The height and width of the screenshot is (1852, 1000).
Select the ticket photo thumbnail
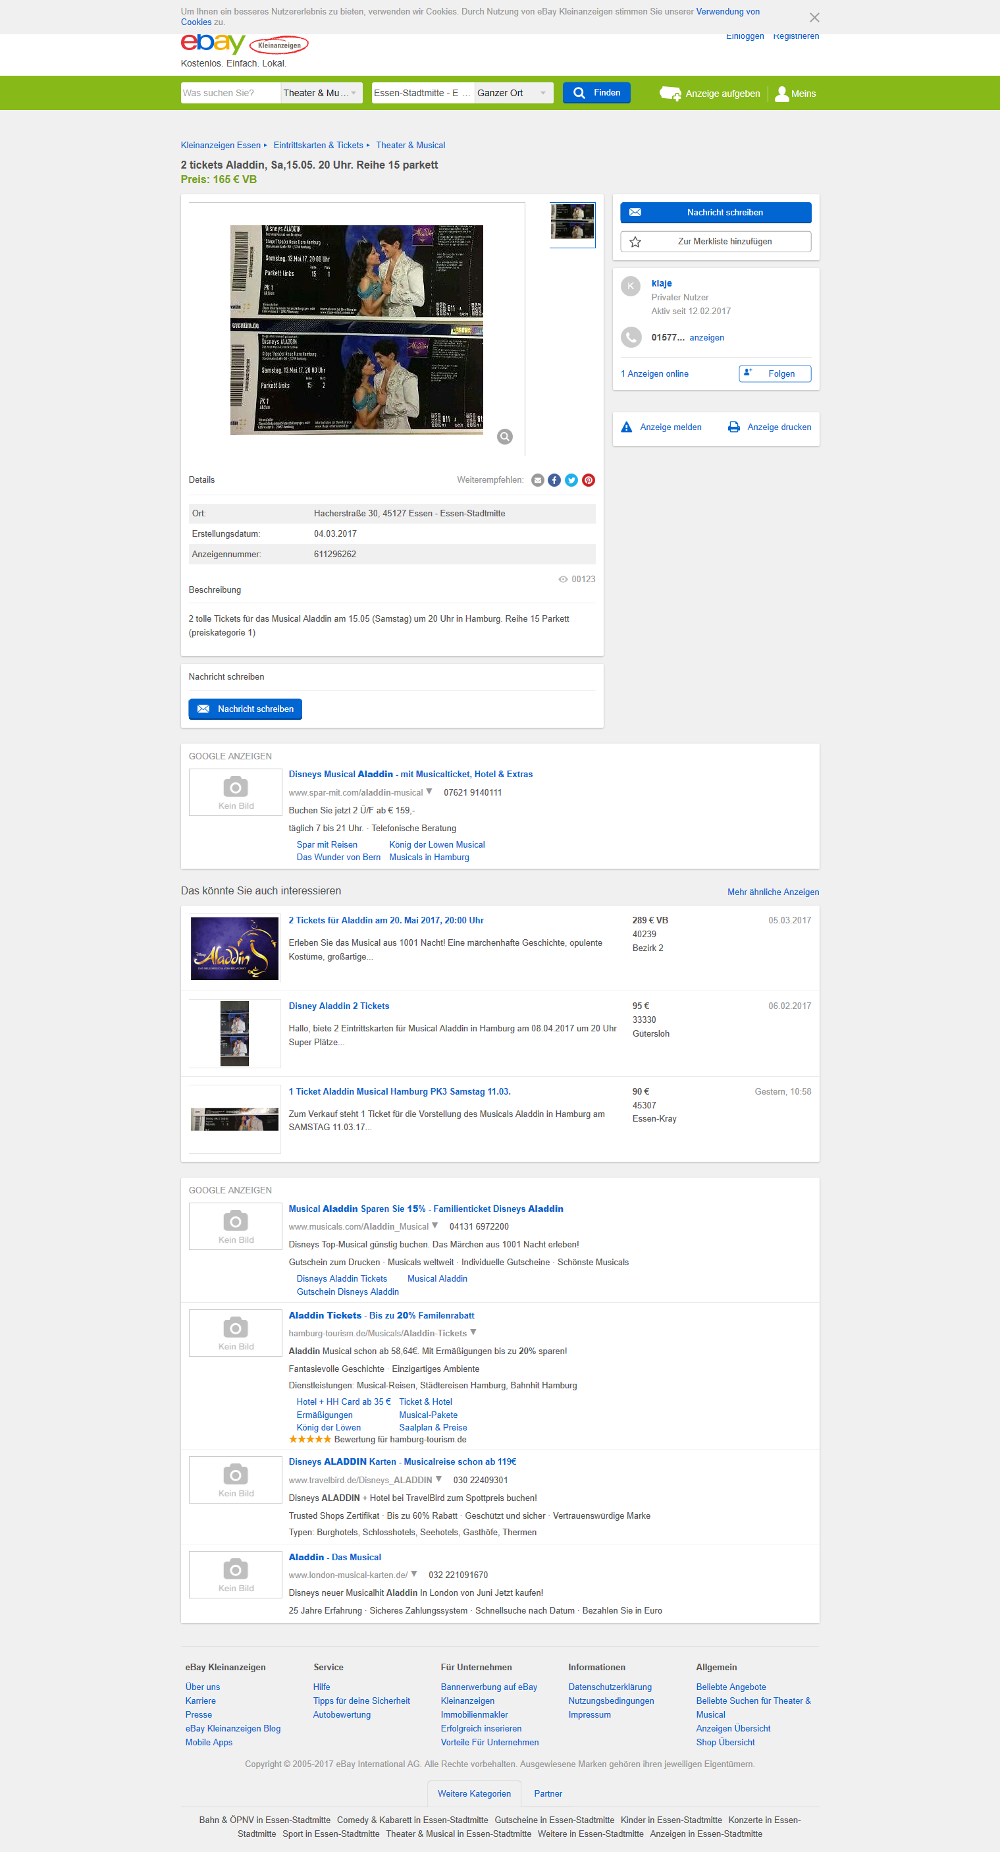pos(572,225)
